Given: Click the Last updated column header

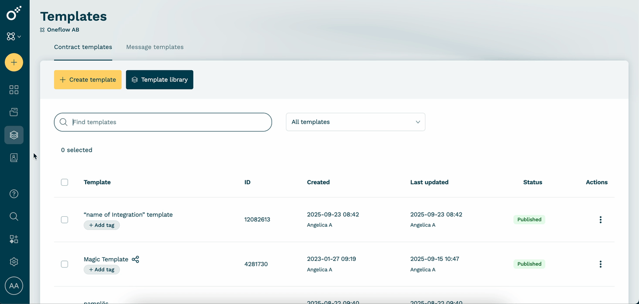Looking at the screenshot, I should pos(429,182).
